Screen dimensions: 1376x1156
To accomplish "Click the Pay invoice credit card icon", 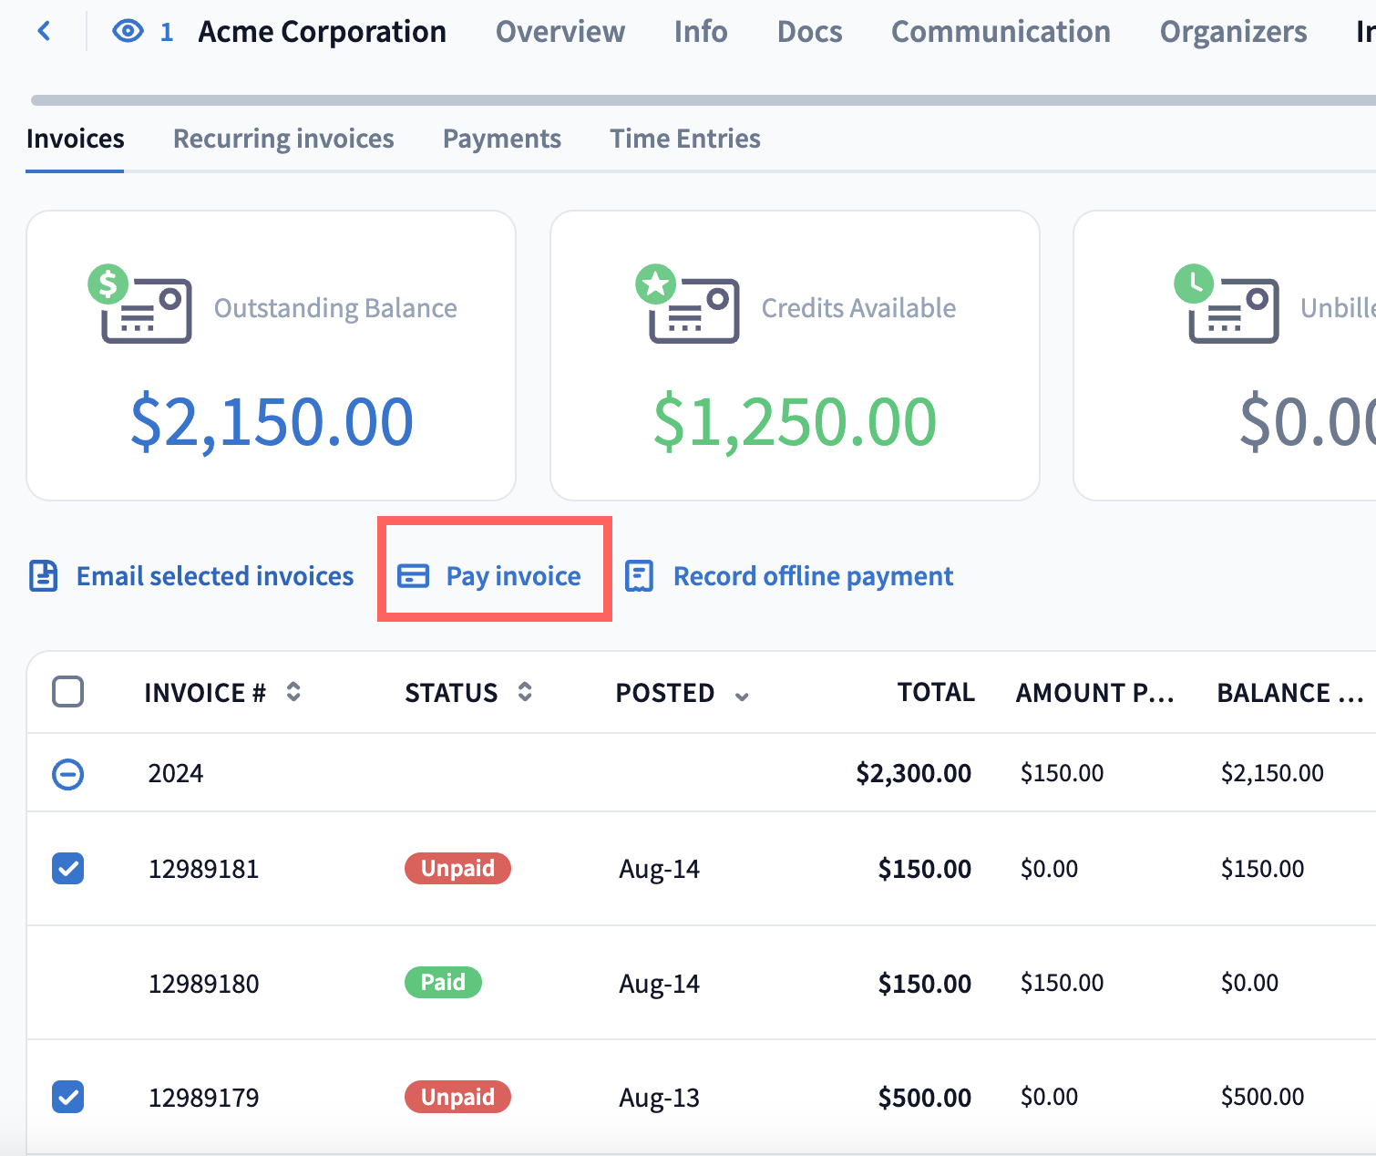I will (413, 576).
